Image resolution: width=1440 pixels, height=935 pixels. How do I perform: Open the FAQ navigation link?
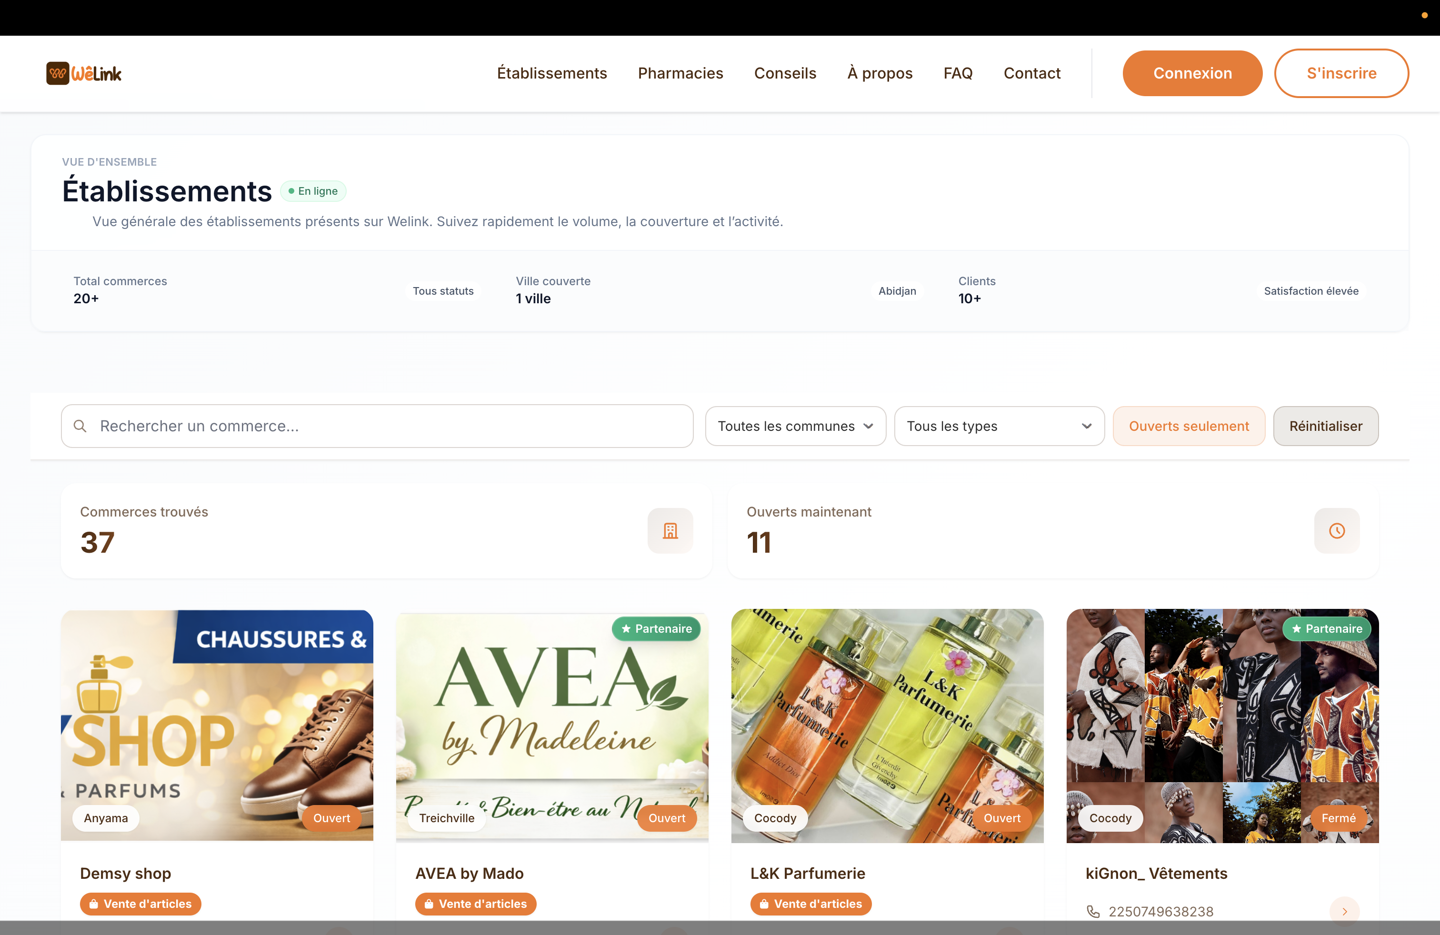[958, 73]
